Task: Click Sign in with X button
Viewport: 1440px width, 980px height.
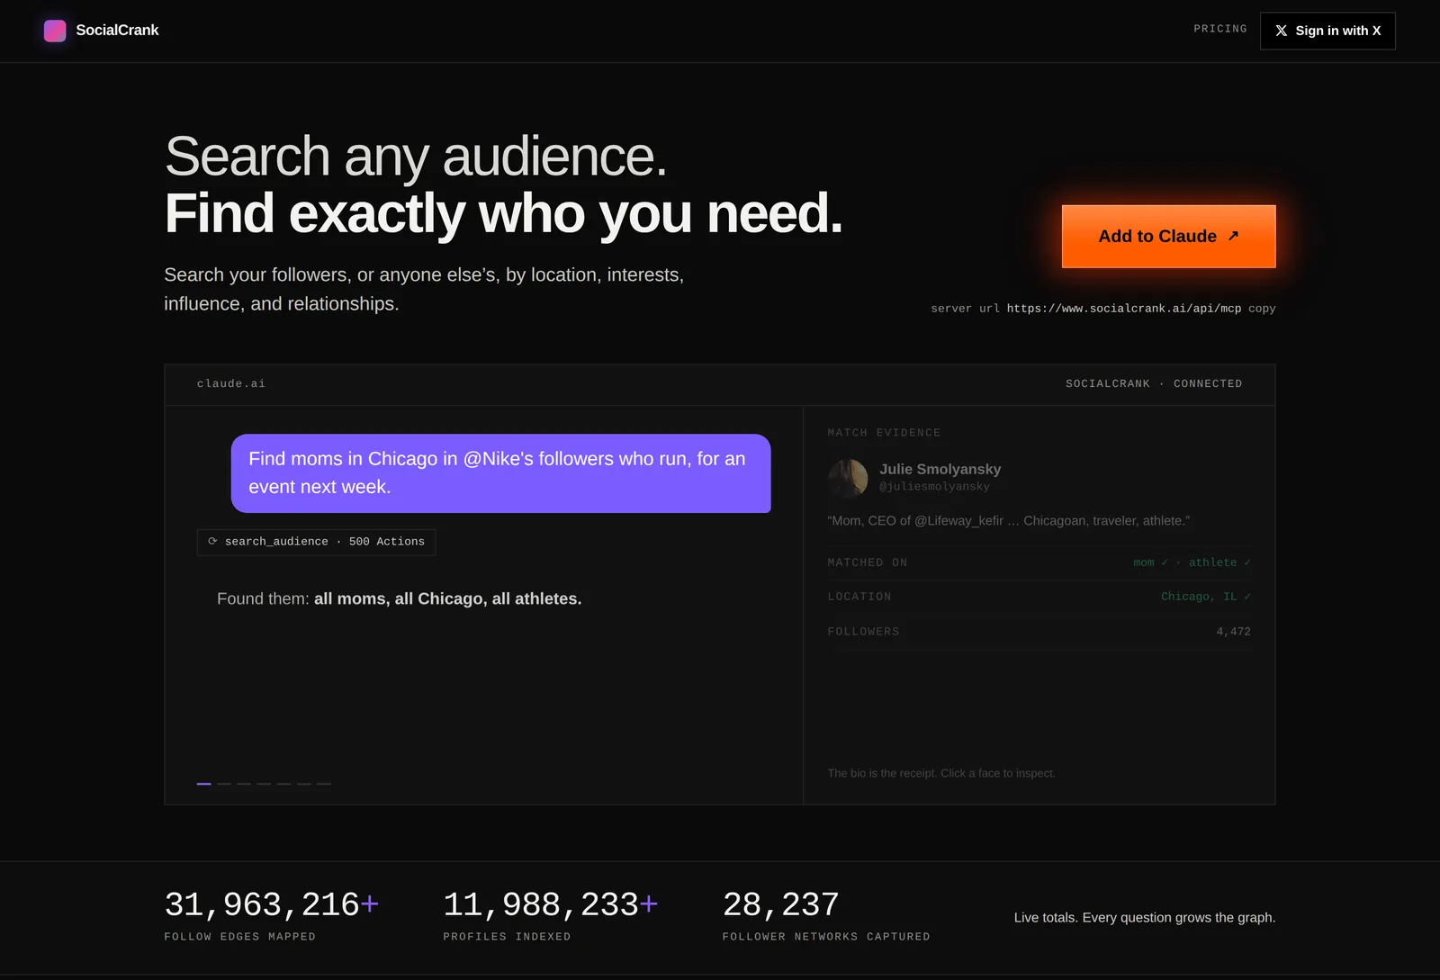Action: coord(1327,31)
